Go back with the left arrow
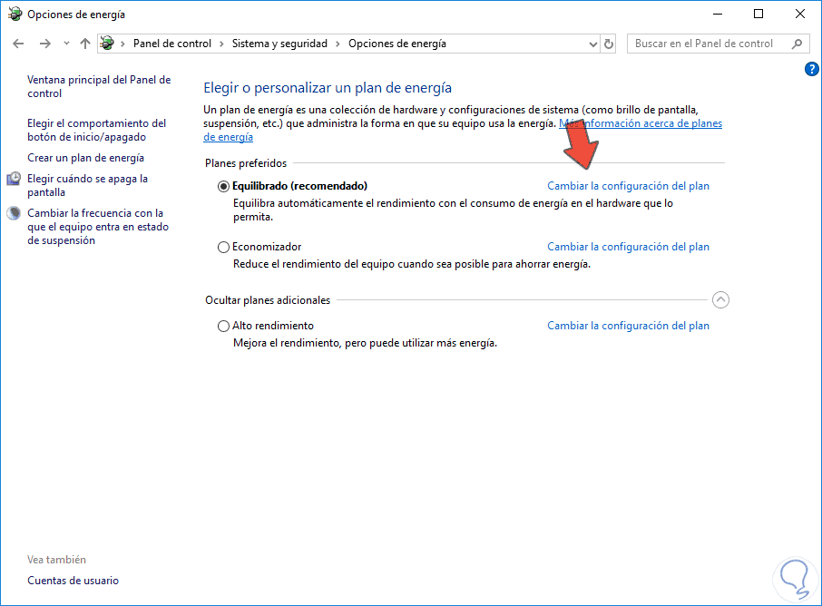This screenshot has height=606, width=822. coord(18,44)
